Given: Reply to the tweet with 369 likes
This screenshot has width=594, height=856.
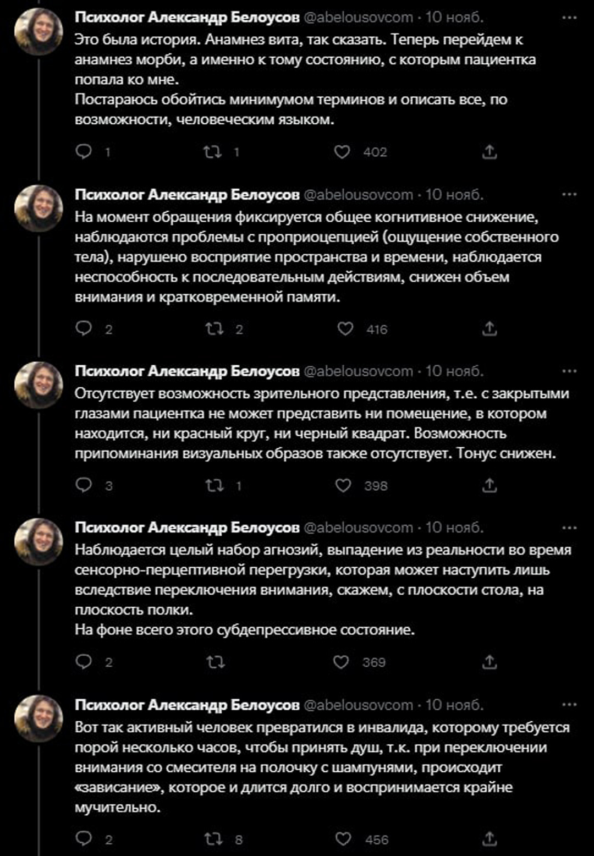Looking at the screenshot, I should pos(84,662).
